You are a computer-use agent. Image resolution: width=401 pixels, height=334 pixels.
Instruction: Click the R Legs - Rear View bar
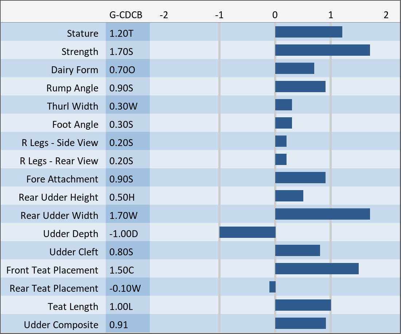click(x=281, y=159)
